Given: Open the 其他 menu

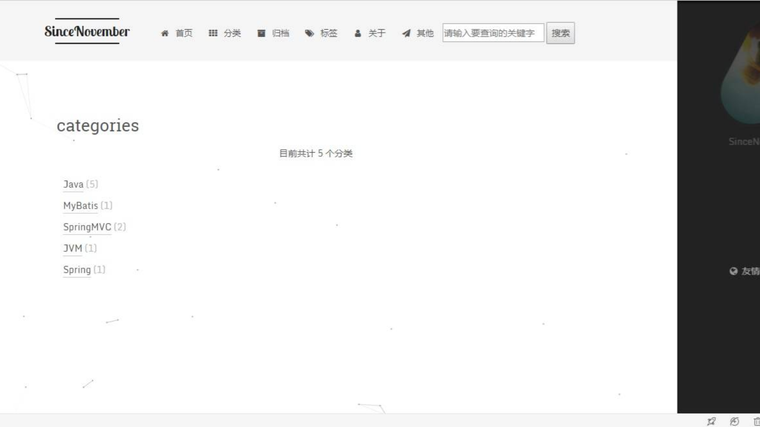Looking at the screenshot, I should 425,33.
